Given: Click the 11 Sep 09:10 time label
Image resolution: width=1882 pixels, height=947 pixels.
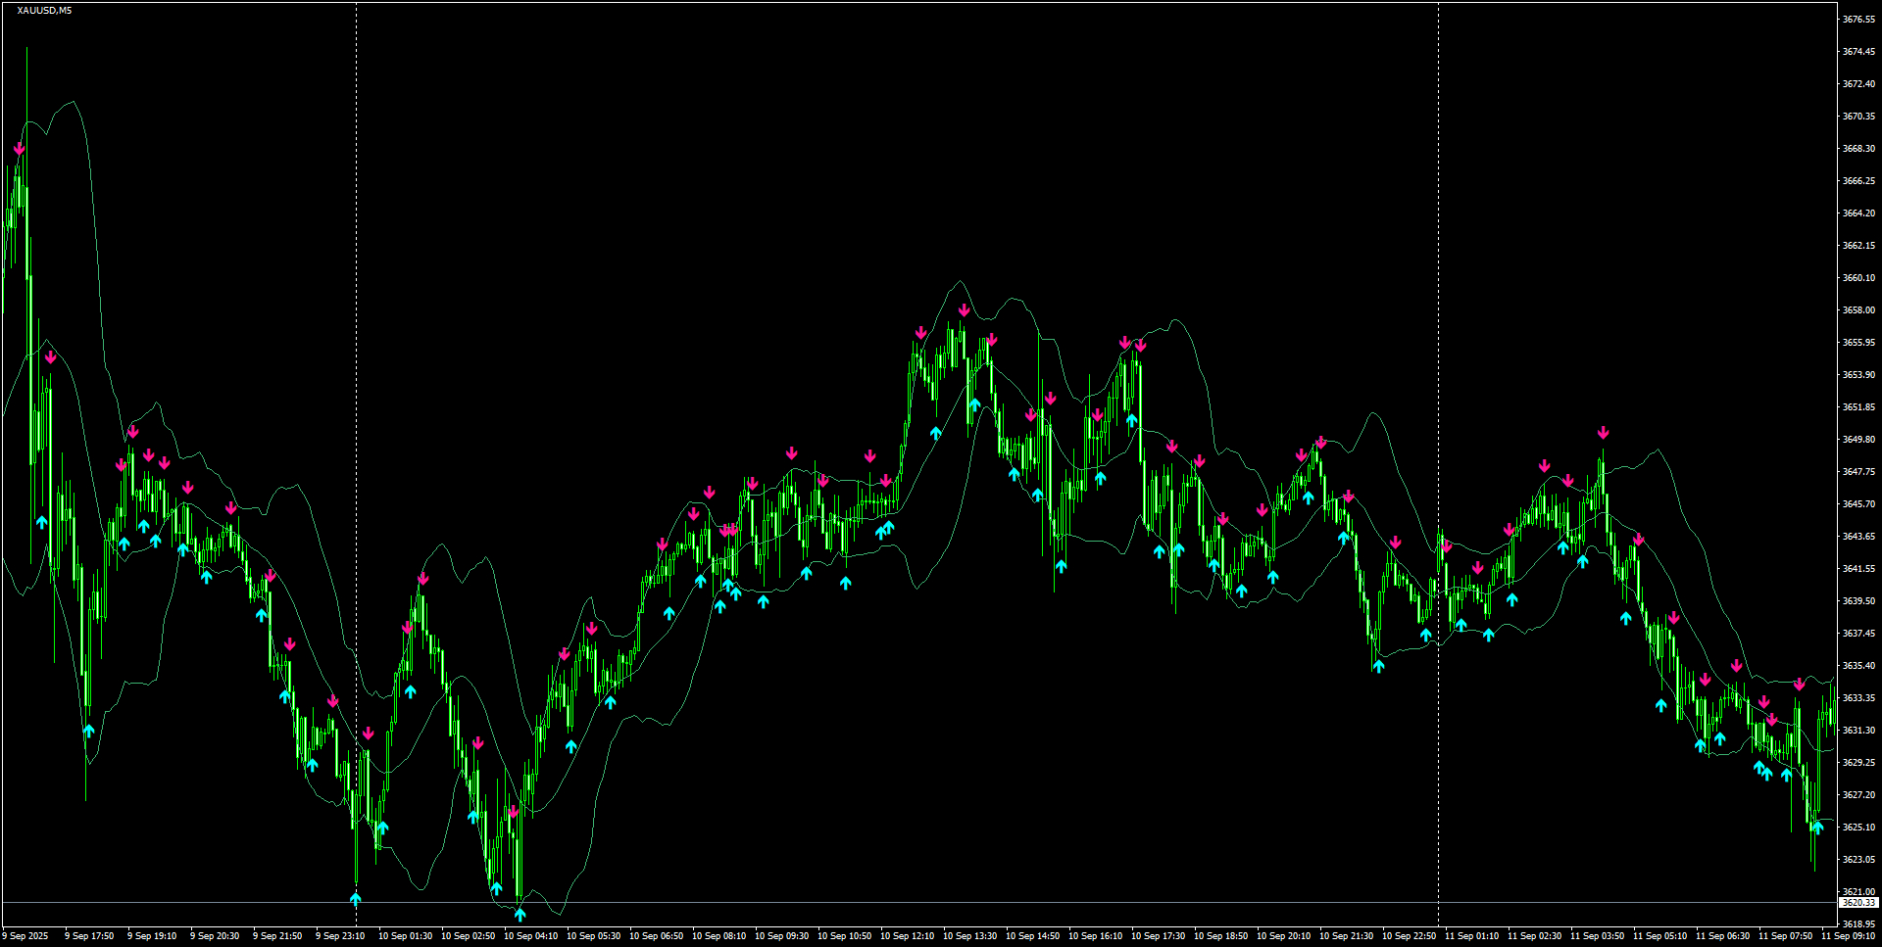Looking at the screenshot, I should tap(1848, 936).
